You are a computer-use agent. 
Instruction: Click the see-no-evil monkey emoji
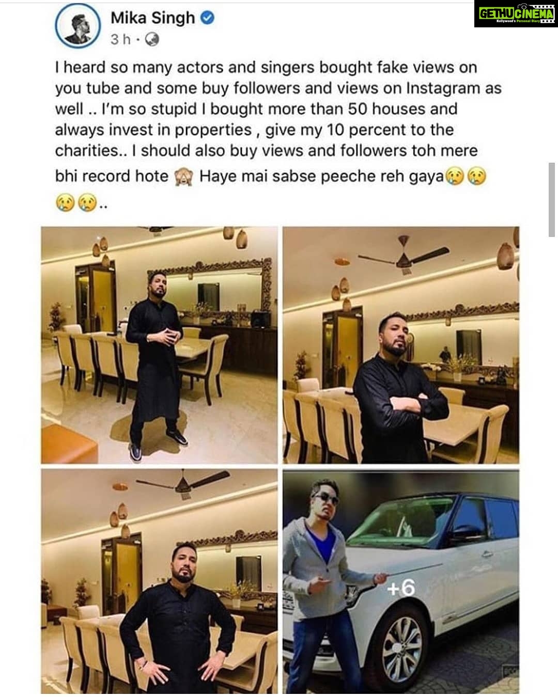point(183,177)
